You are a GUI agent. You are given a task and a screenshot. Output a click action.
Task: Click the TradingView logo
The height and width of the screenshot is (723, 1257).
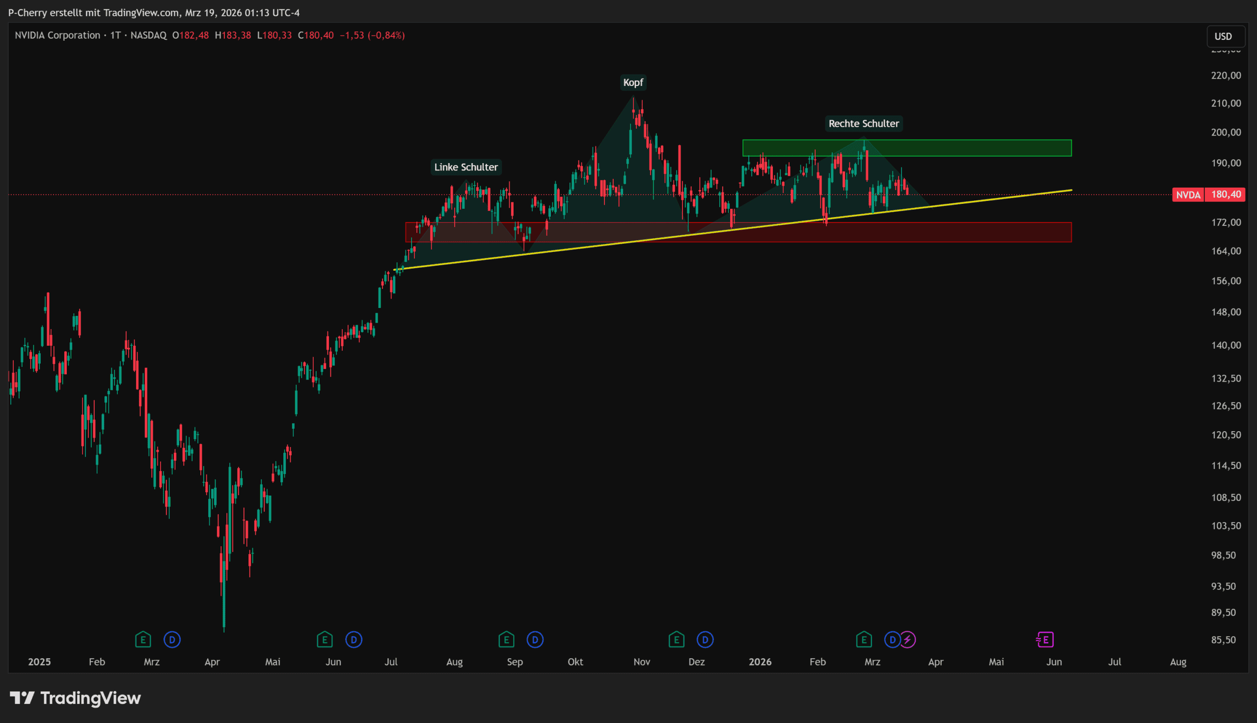pos(76,698)
